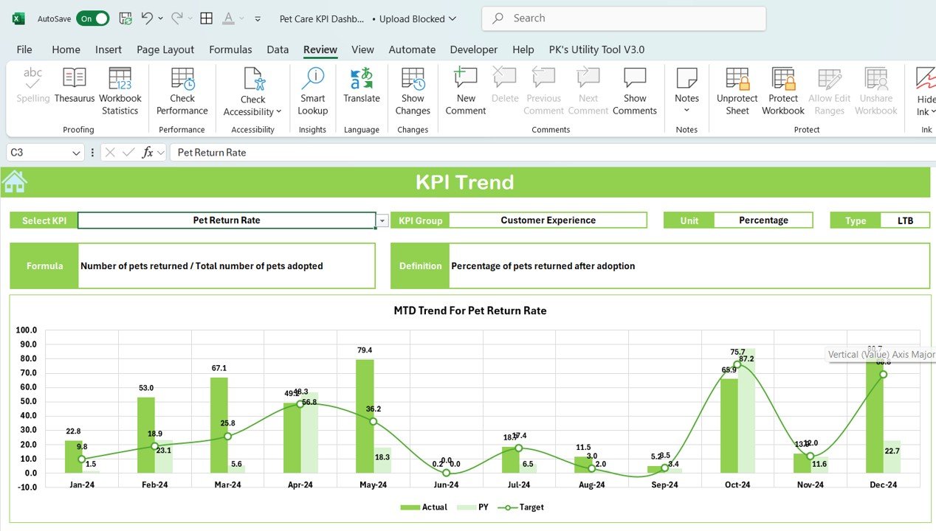The width and height of the screenshot is (936, 531).
Task: Click the formula bar cancel X
Action: (x=110, y=152)
